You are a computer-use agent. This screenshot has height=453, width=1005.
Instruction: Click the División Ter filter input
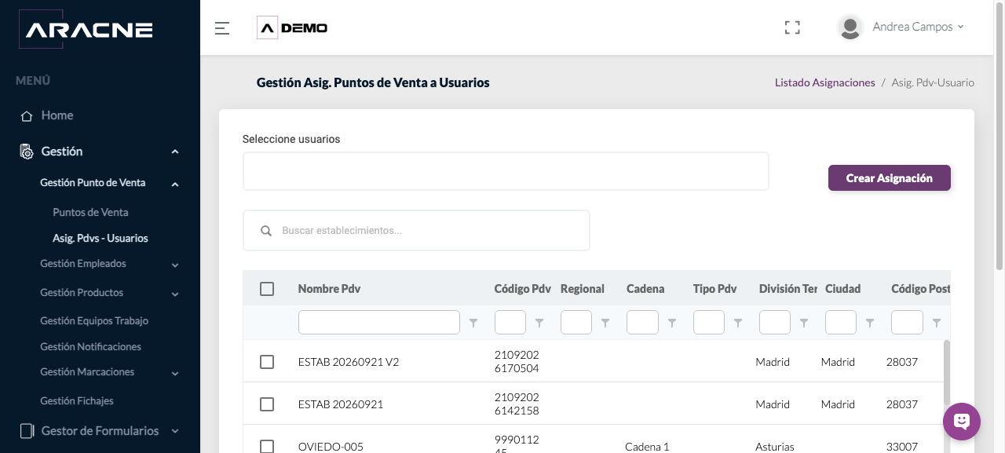point(775,323)
